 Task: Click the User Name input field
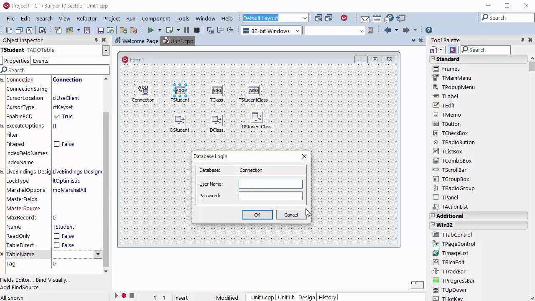pyautogui.click(x=270, y=184)
